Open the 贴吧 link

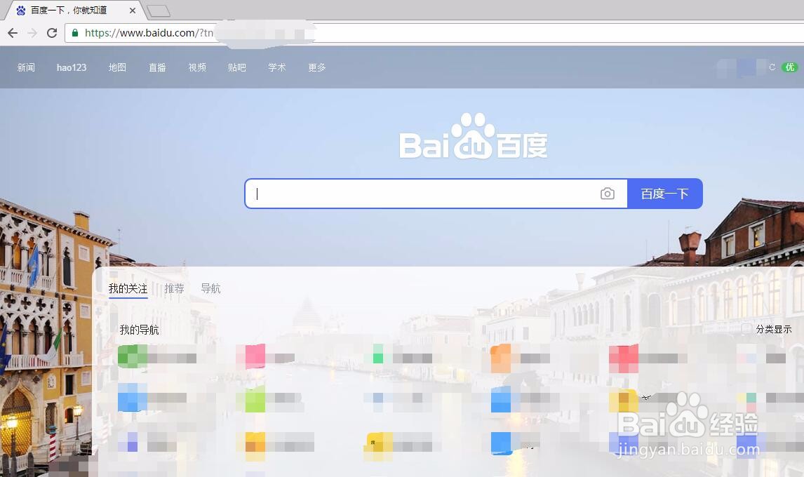(x=237, y=67)
